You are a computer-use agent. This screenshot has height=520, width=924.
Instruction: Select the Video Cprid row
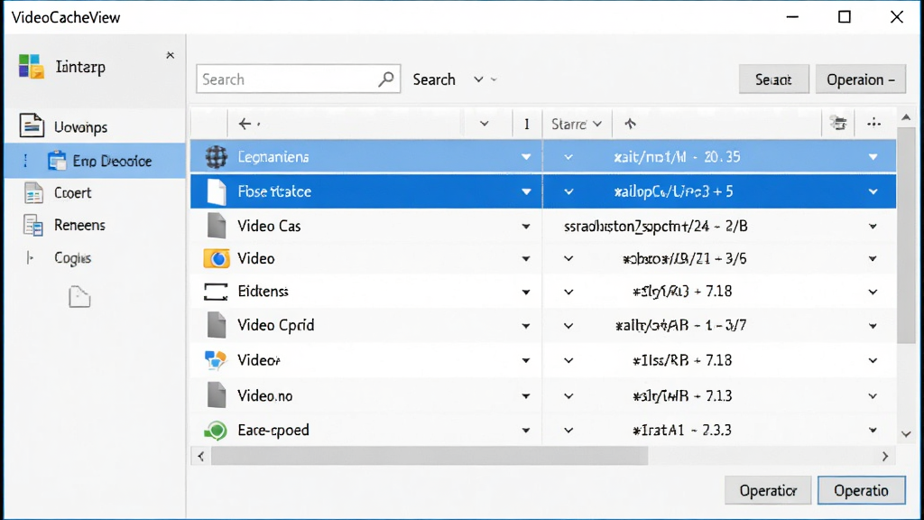542,325
